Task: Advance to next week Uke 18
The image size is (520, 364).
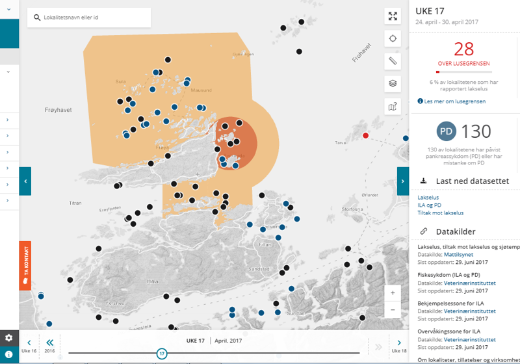Action: 399,344
